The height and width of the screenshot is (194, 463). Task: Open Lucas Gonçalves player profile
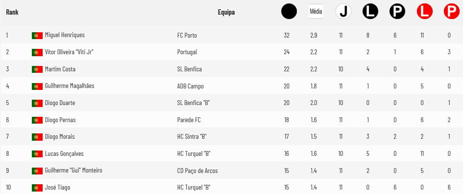64,153
